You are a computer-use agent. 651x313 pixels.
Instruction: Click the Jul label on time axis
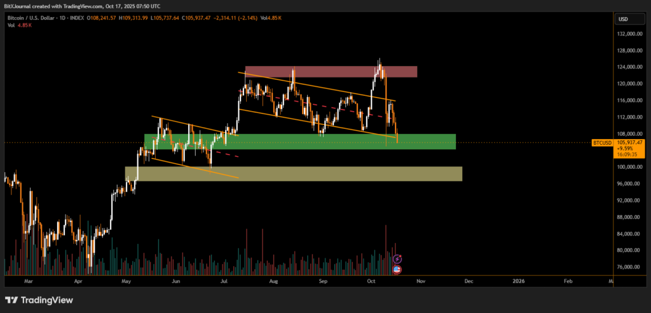[224, 280]
